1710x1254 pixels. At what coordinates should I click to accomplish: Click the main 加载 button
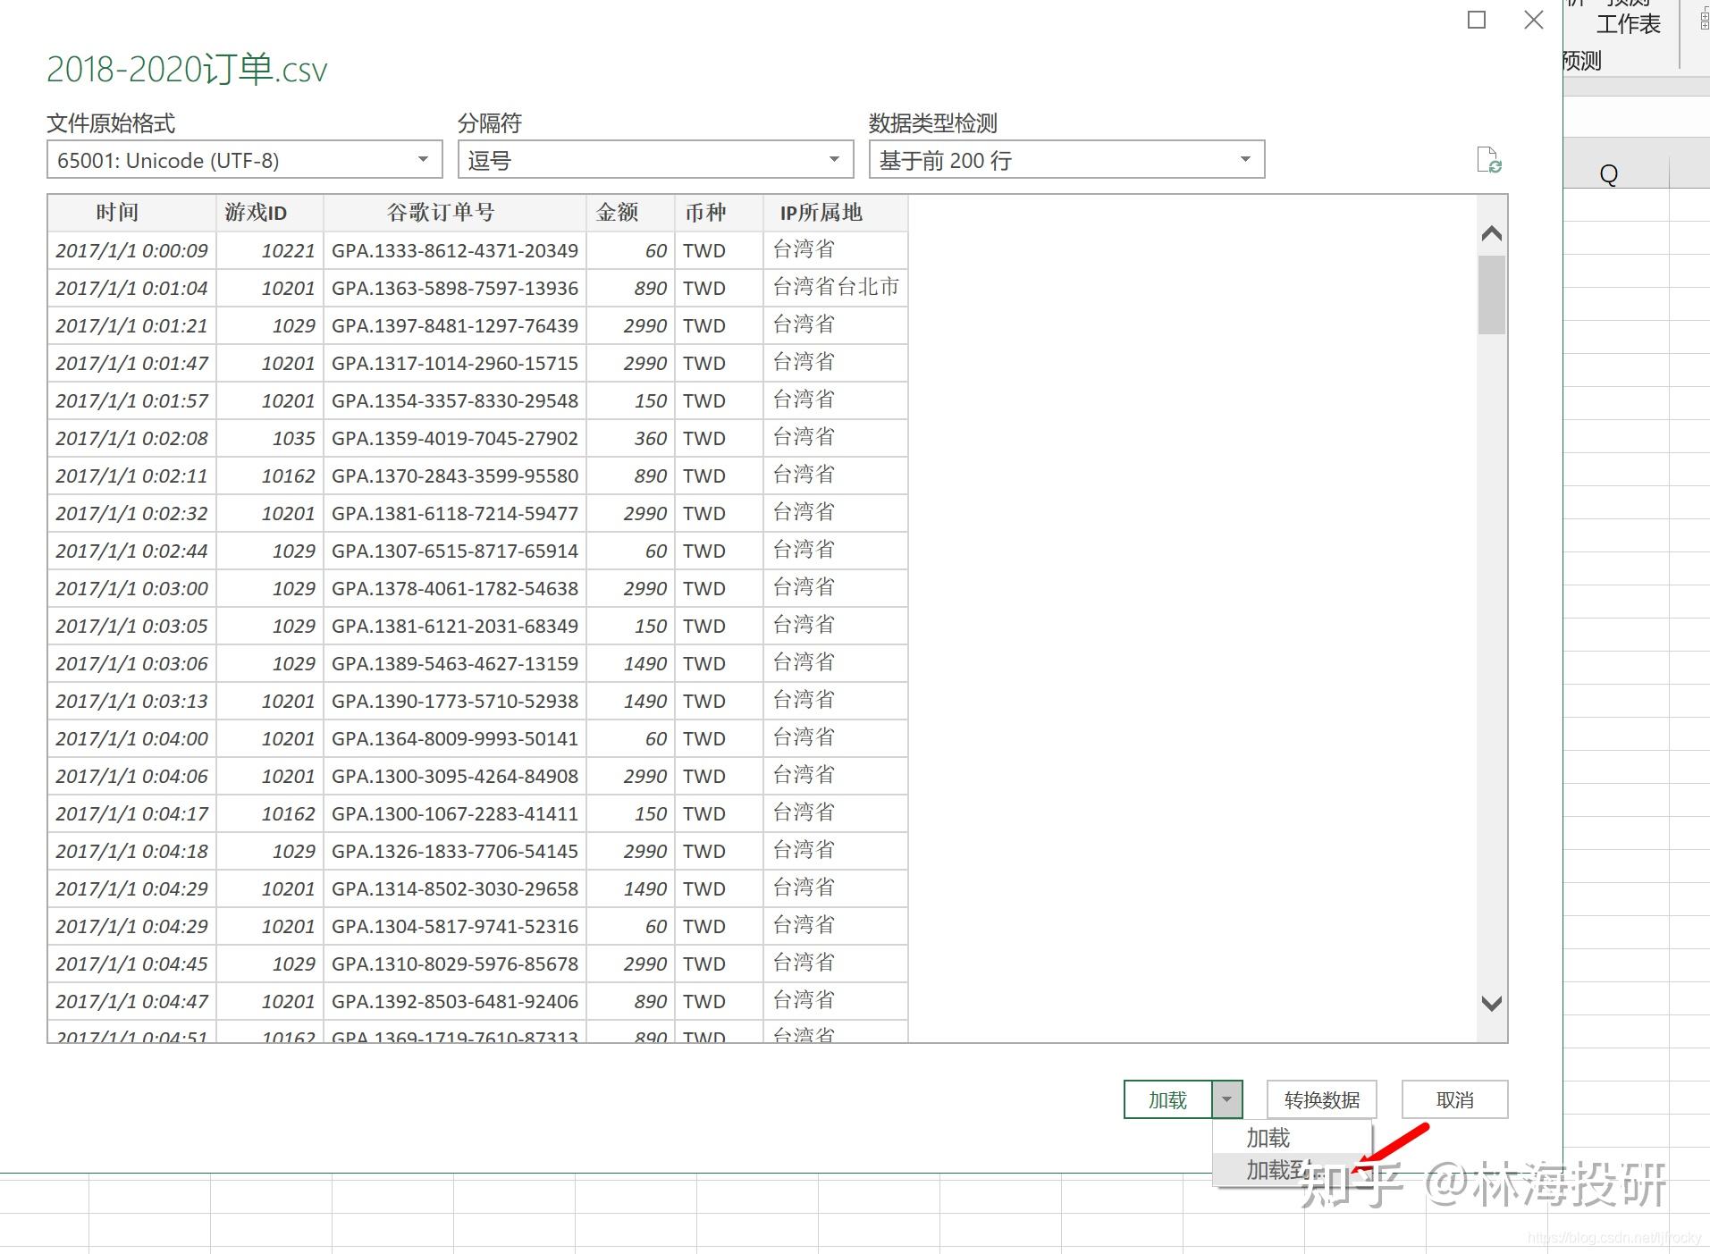tap(1167, 1099)
